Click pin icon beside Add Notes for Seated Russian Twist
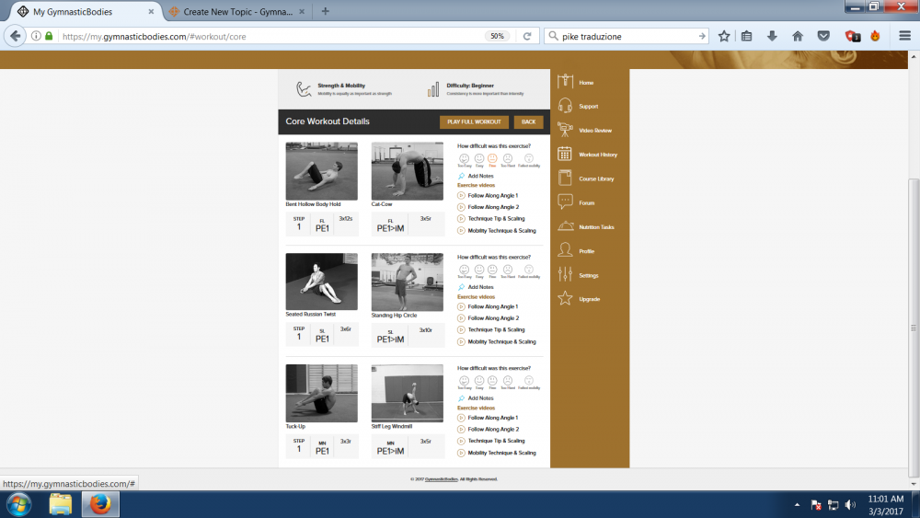 click(461, 287)
